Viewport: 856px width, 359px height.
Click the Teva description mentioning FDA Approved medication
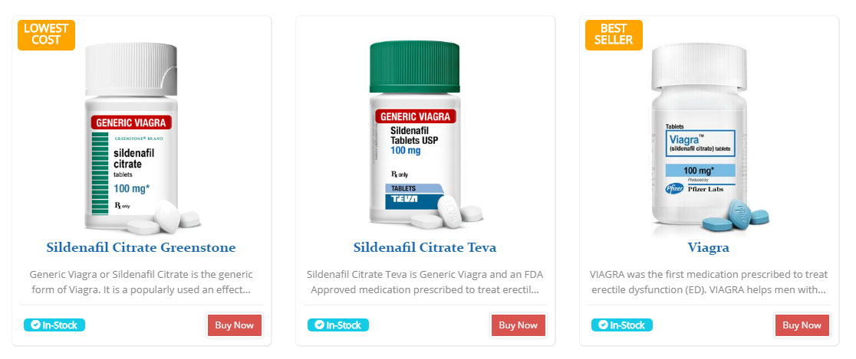425,282
